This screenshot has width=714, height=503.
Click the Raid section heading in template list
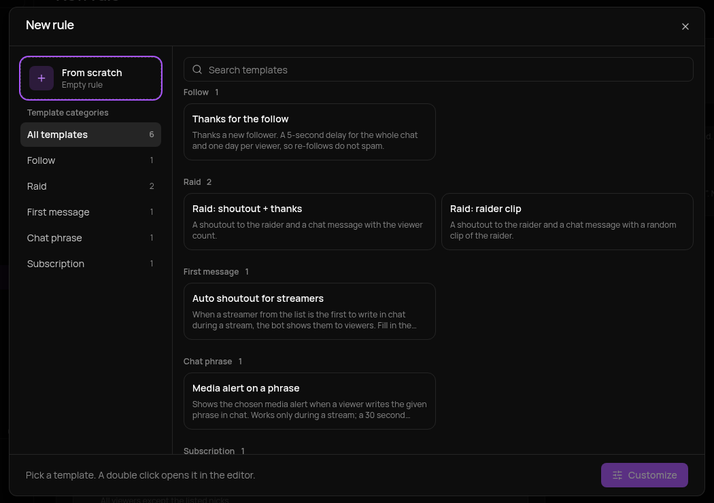point(192,182)
